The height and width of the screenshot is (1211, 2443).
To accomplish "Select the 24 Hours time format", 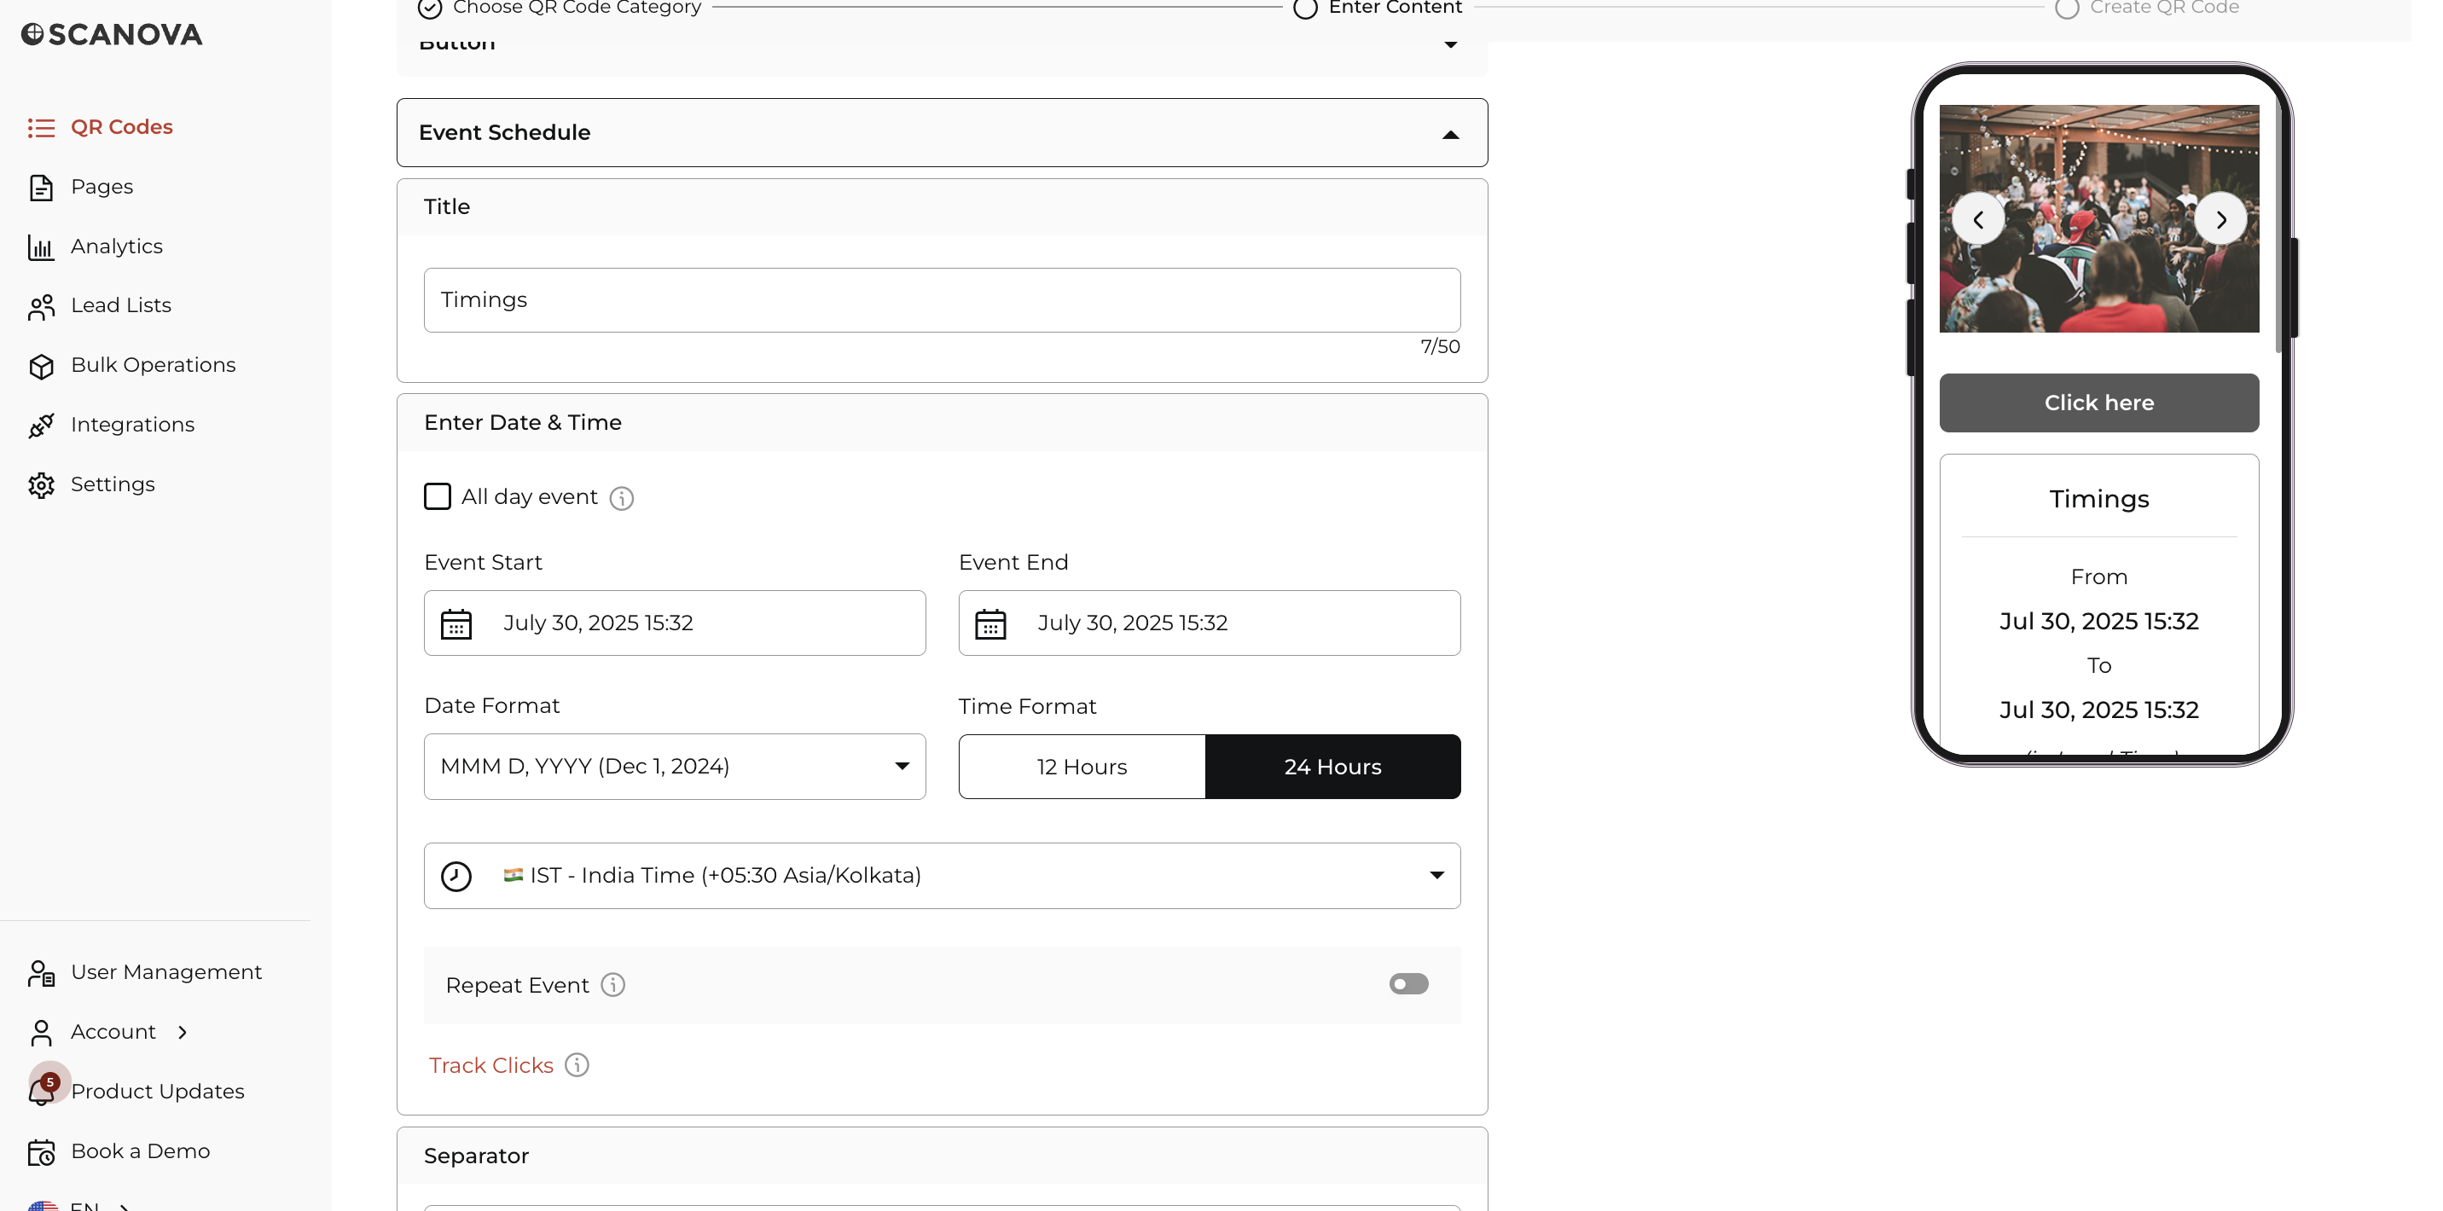I will (x=1332, y=766).
